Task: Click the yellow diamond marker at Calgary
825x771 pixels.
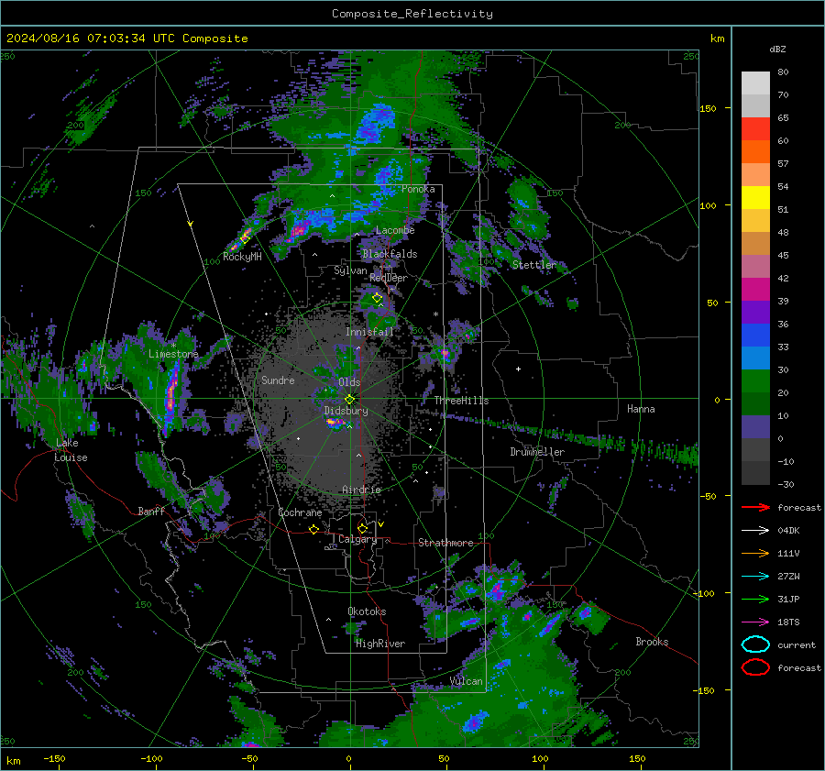Action: point(362,528)
